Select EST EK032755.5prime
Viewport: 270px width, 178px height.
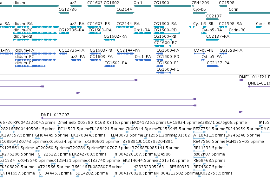click(215, 173)
